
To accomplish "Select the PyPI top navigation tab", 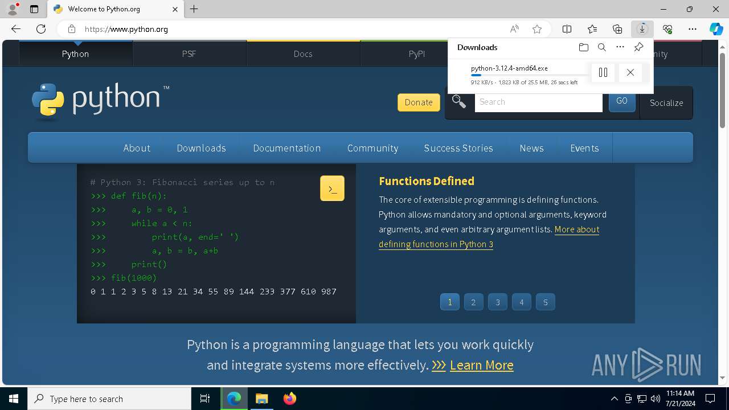I will click(417, 54).
